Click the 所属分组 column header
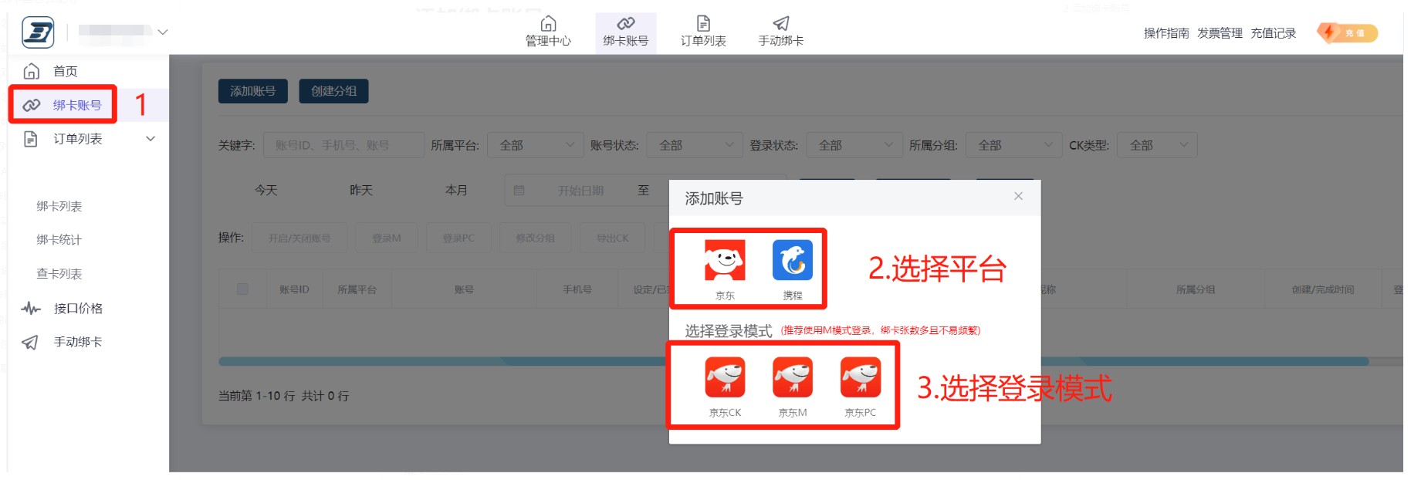The image size is (1414, 480). click(1195, 289)
